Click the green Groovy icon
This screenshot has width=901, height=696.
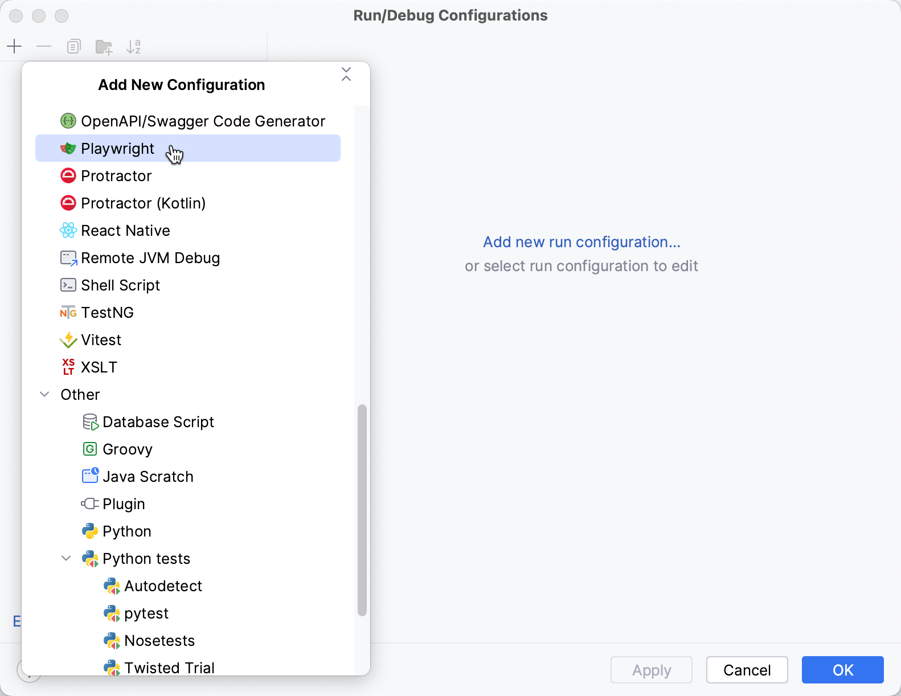pos(90,449)
